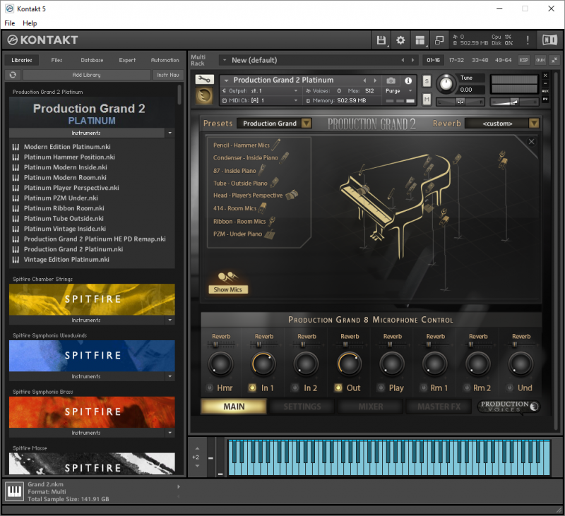
Task: Toggle aux sends panel
Action: pos(540,60)
